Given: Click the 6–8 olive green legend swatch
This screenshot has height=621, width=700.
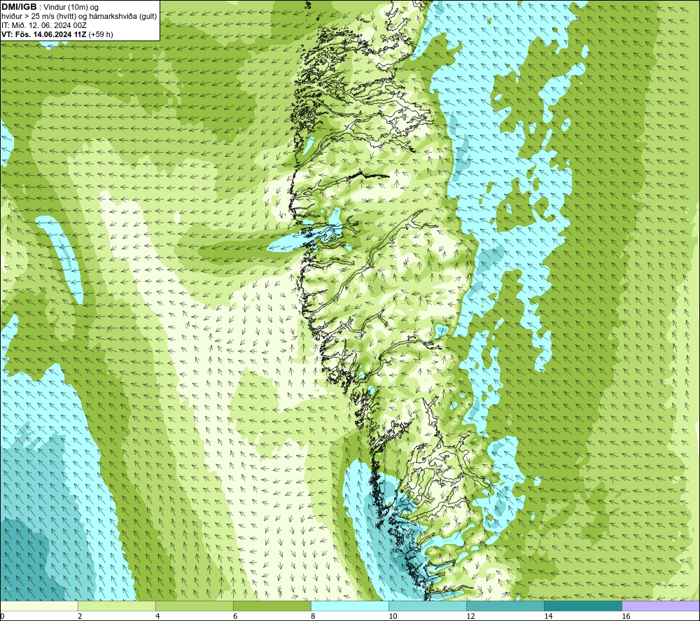Looking at the screenshot, I should [x=272, y=606].
